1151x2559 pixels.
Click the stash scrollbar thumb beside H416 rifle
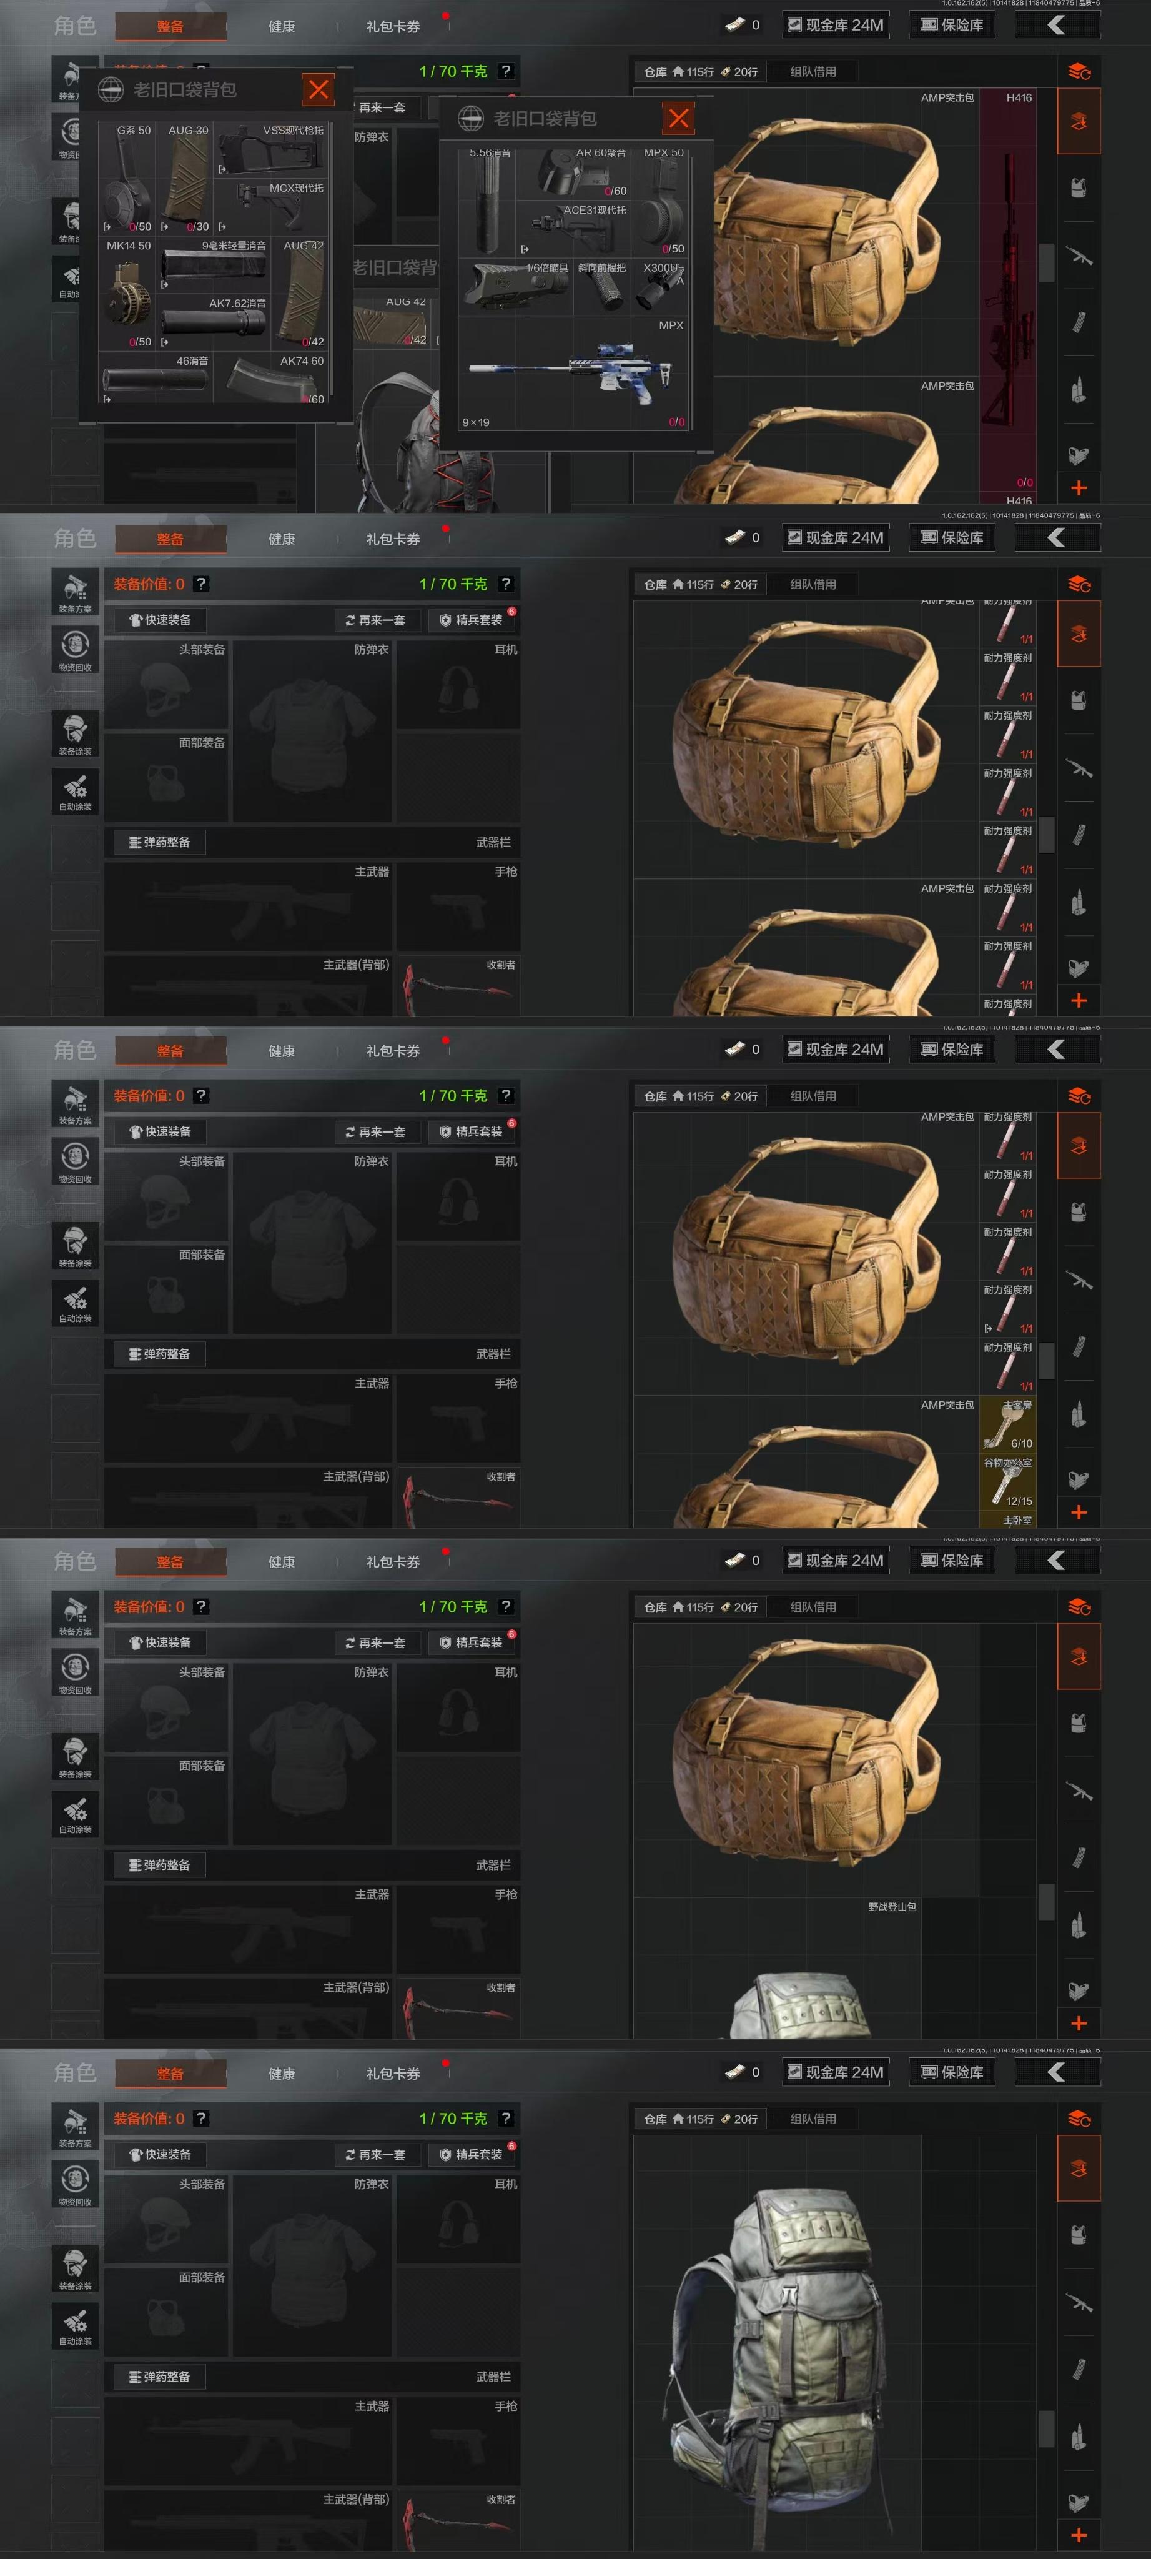[x=1045, y=262]
